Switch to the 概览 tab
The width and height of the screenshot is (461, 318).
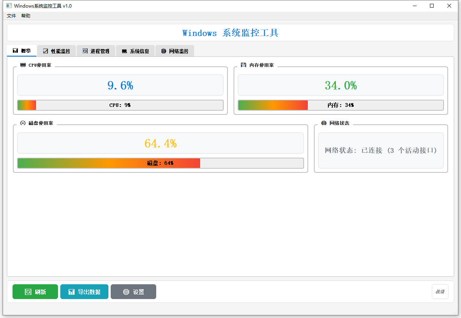(x=22, y=51)
